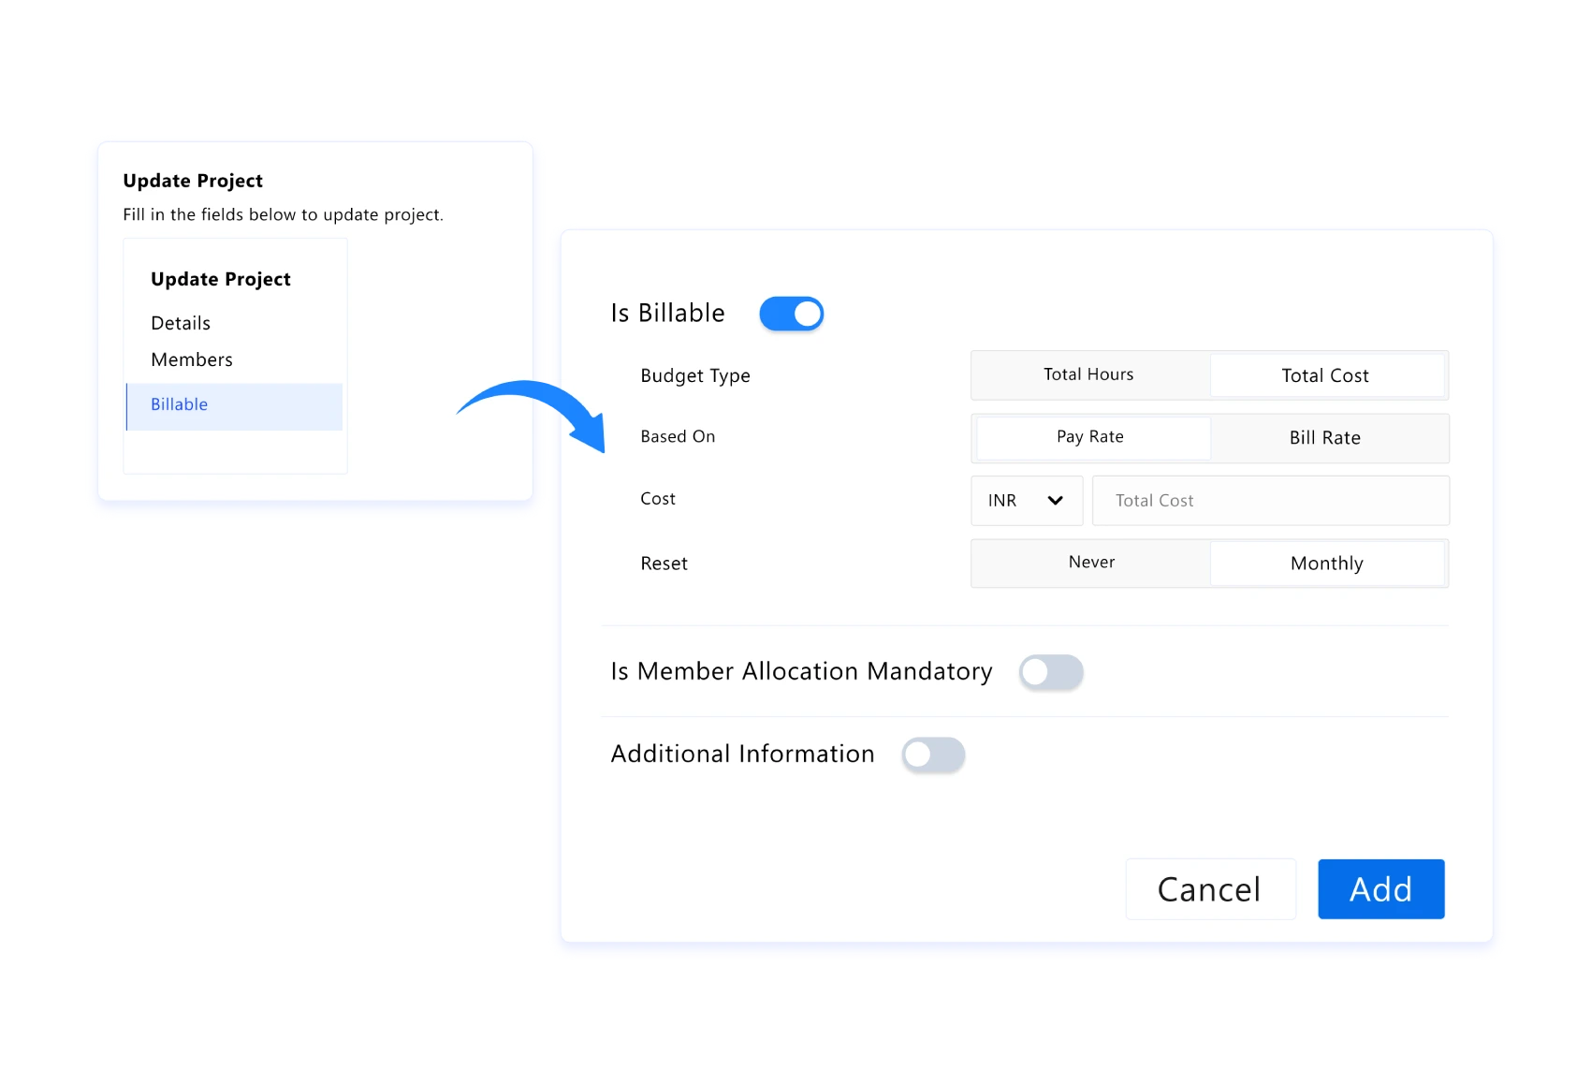Select Total Cost budget type
The image size is (1591, 1084).
point(1326,375)
